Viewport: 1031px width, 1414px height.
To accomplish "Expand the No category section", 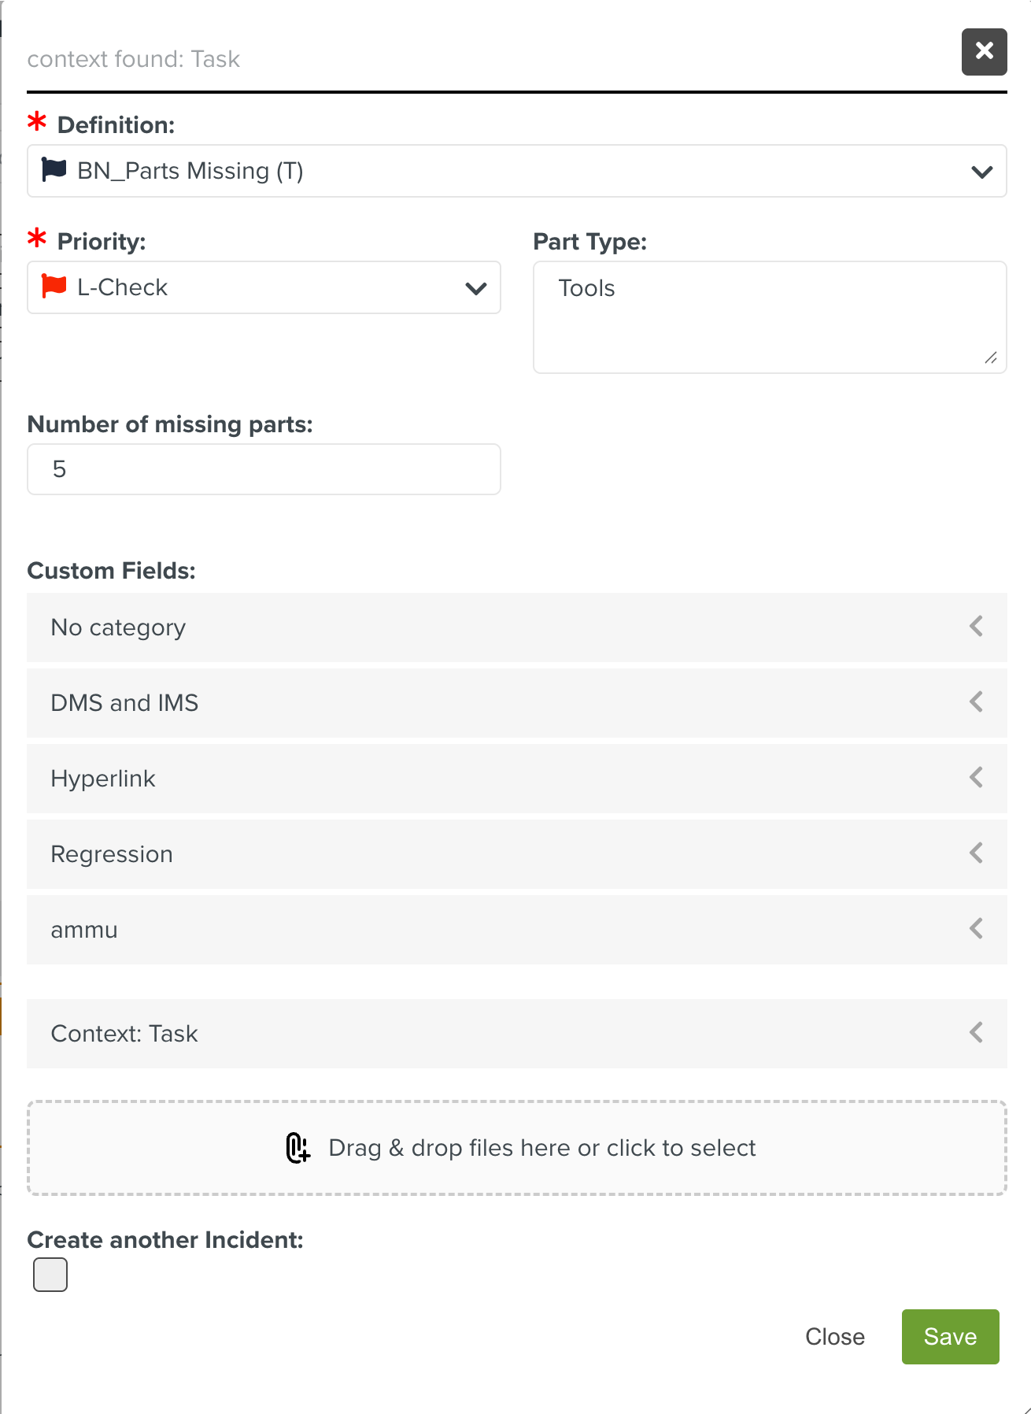I will [516, 627].
